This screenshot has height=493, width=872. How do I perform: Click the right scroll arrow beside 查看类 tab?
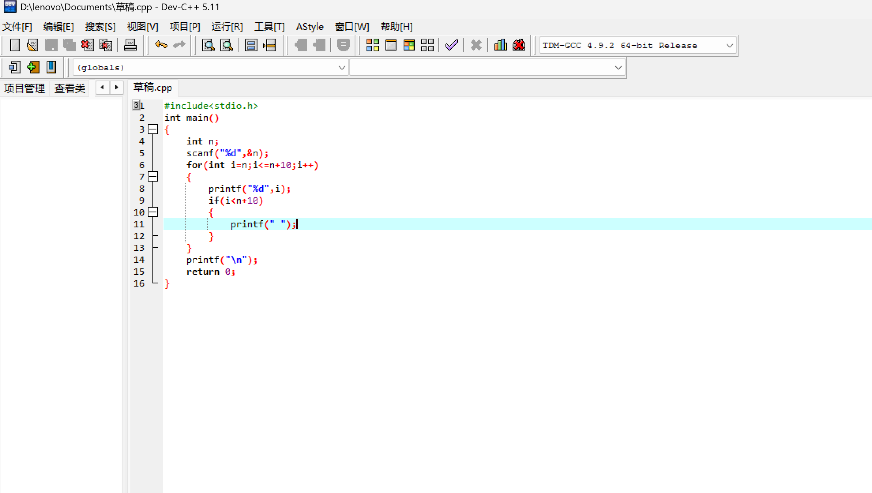click(117, 87)
